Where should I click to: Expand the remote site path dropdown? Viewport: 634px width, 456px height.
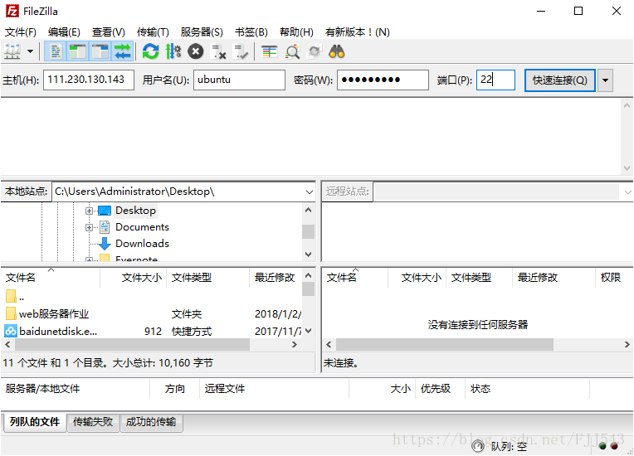(627, 192)
